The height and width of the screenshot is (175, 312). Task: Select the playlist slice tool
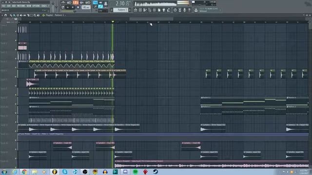point(28,15)
